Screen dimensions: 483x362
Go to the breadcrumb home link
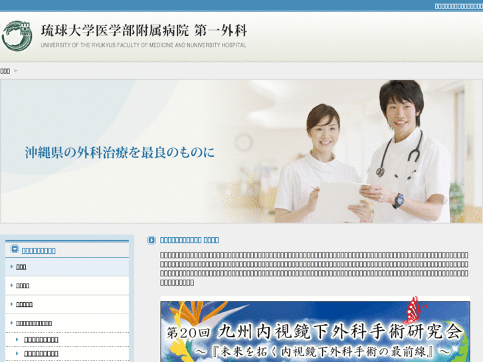(5, 71)
